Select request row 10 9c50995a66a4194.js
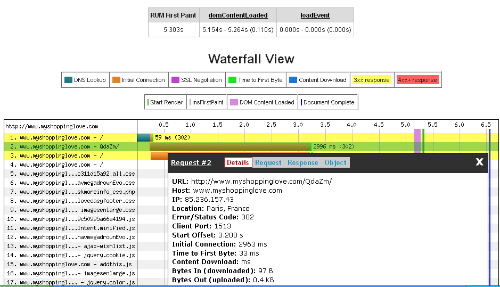 point(70,219)
